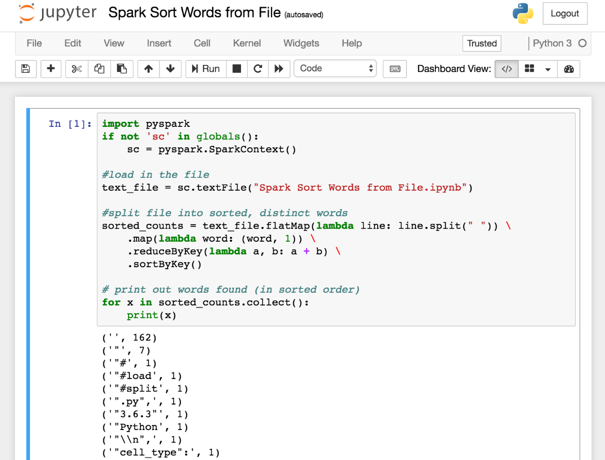Screen dimensions: 605x460
Task: Restart the kernel with the circular arrow
Action: tap(258, 69)
